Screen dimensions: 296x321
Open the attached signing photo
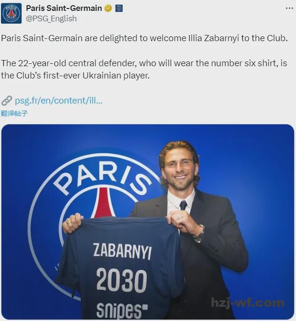coord(148,222)
